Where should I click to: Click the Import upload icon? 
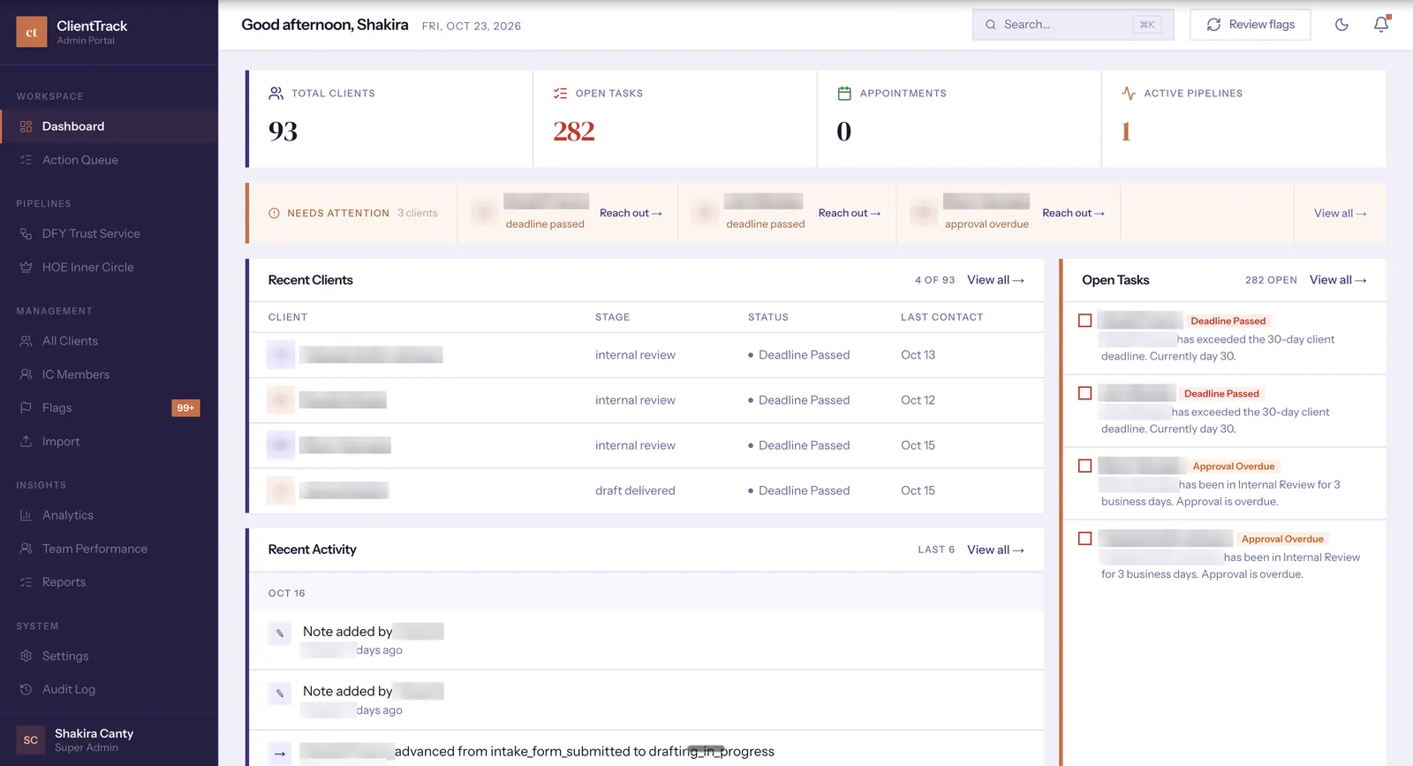pyautogui.click(x=26, y=442)
